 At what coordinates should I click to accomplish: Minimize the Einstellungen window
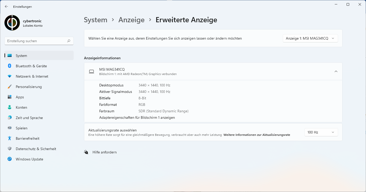[x=336, y=4]
